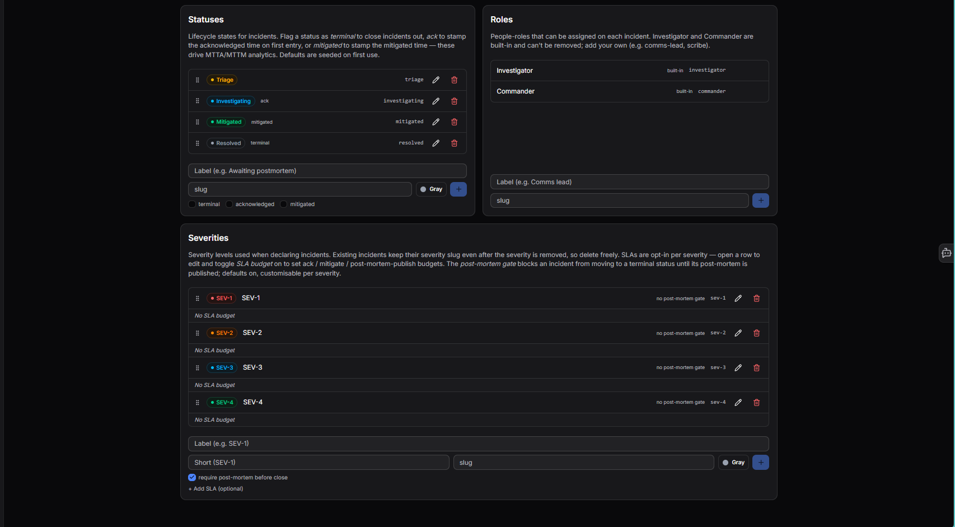
Task: Expand Add SLA (optional) section
Action: coord(216,489)
